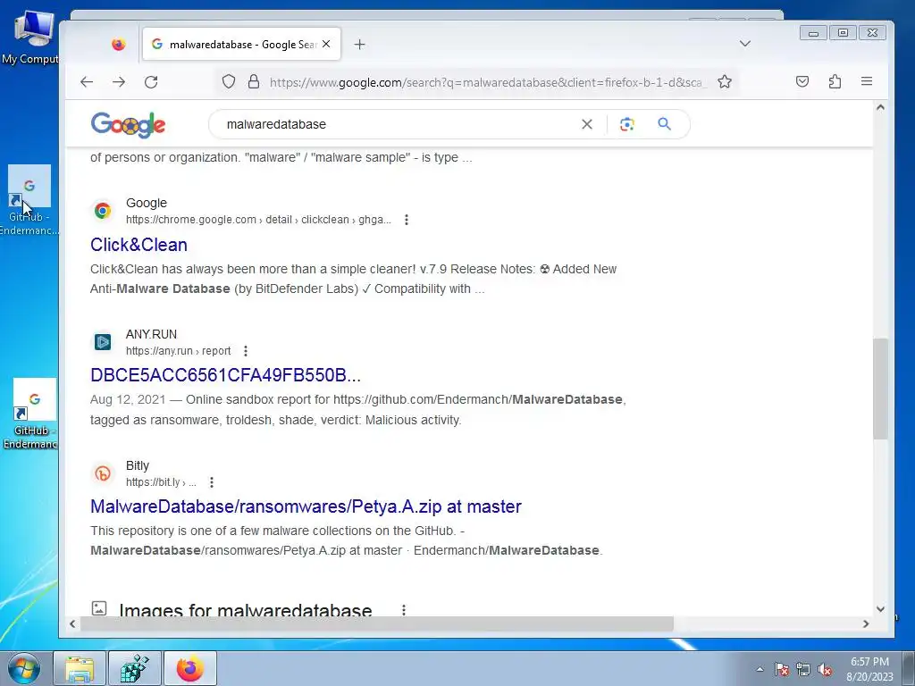Open Action Center flag icon
The width and height of the screenshot is (915, 686).
[x=781, y=669]
